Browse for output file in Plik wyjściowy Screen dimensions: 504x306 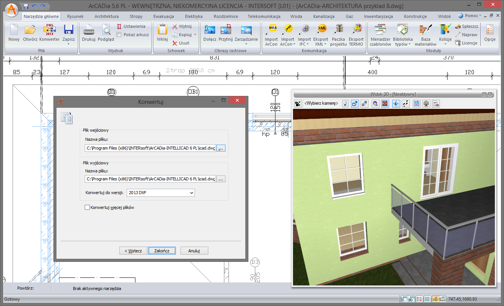click(221, 179)
